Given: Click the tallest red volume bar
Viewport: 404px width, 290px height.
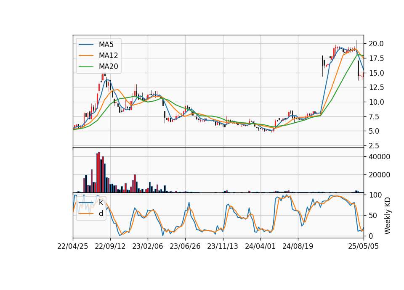Looking at the screenshot, I should click(x=99, y=172).
